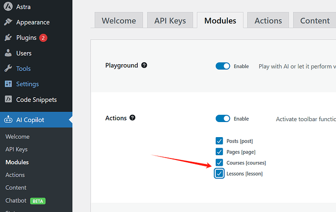
Task: Uncheck the Pages [page] checkbox
Action: 219,152
